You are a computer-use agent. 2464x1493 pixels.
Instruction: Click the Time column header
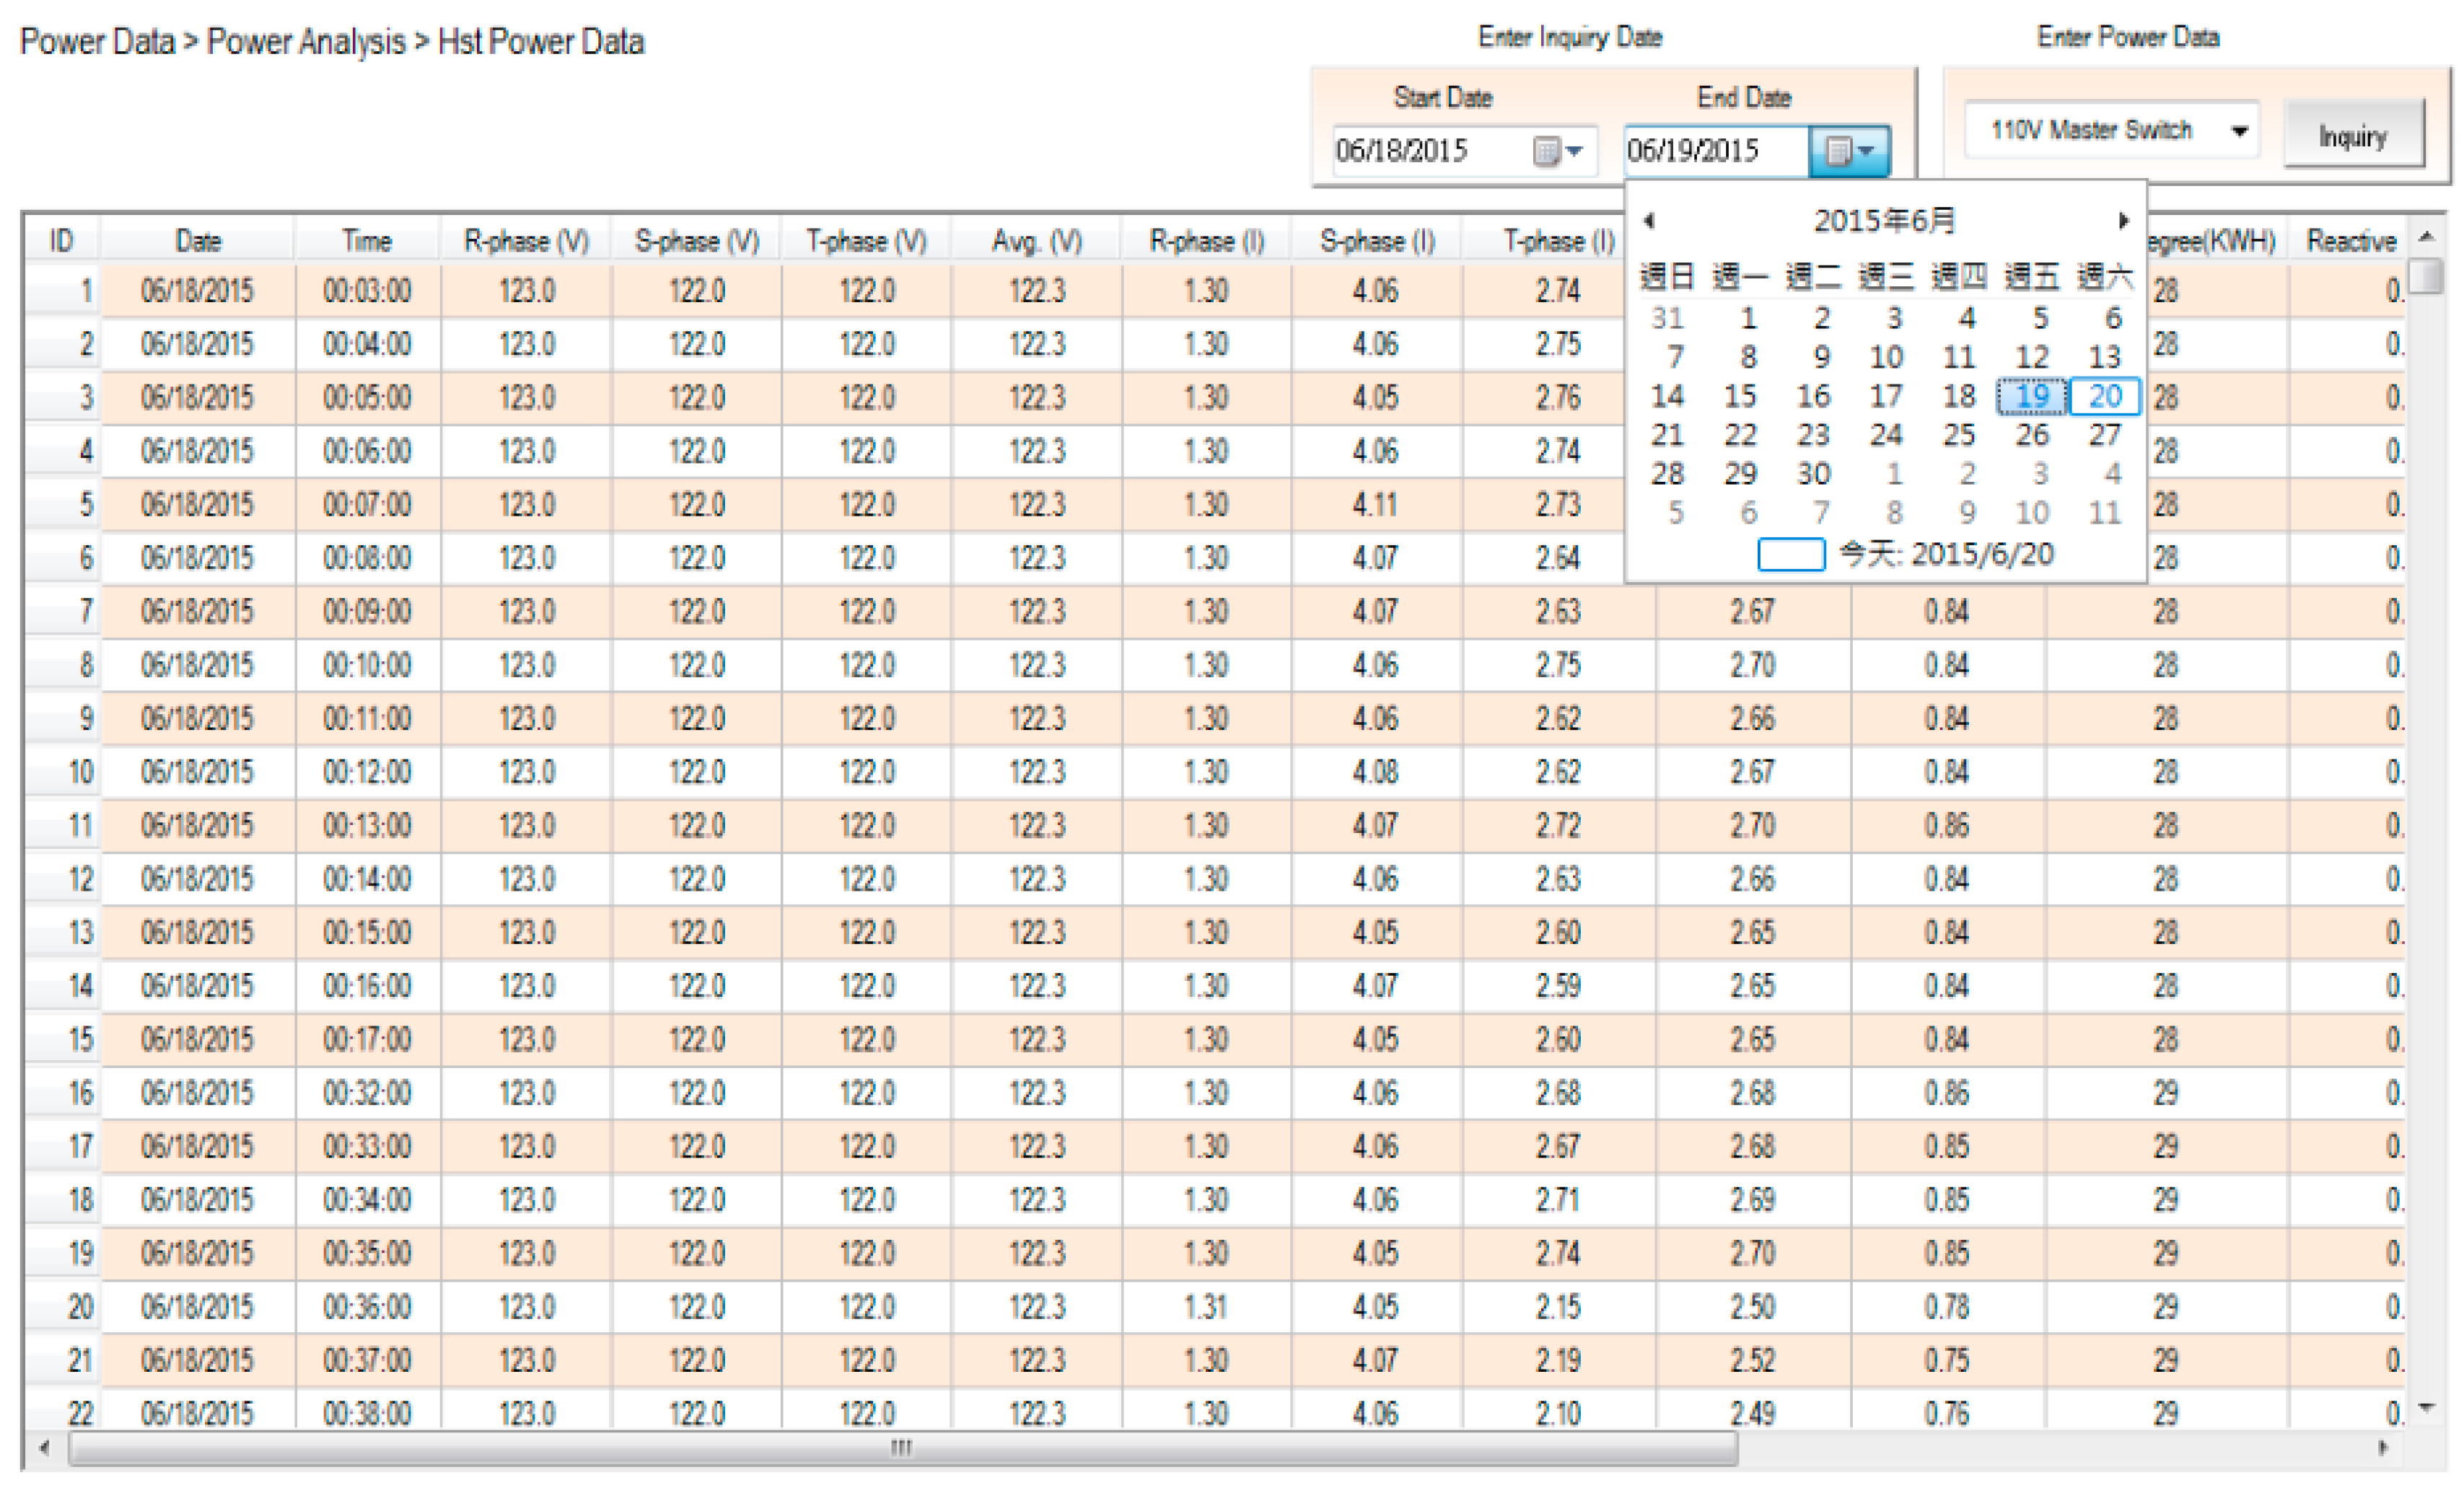[x=366, y=241]
